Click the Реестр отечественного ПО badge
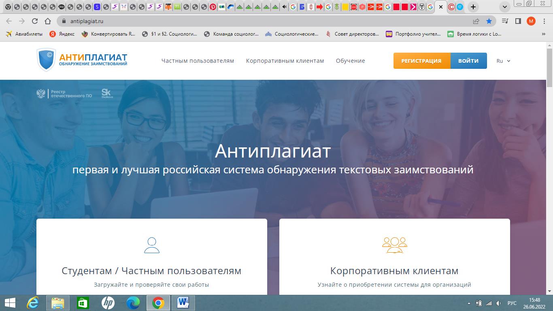The height and width of the screenshot is (311, 553). coord(64,94)
